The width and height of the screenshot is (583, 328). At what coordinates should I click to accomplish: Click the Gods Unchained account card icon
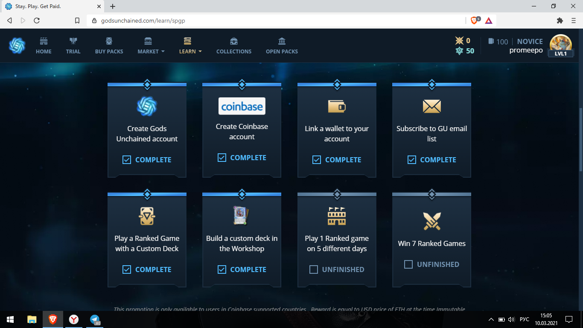[147, 106]
